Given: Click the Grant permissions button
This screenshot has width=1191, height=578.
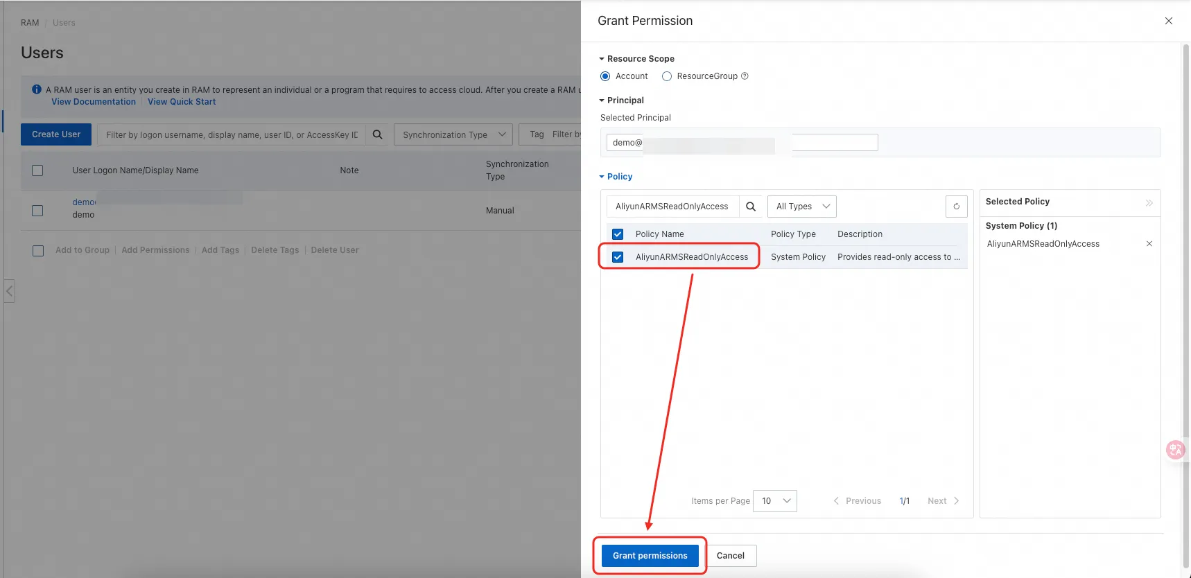Looking at the screenshot, I should point(650,556).
